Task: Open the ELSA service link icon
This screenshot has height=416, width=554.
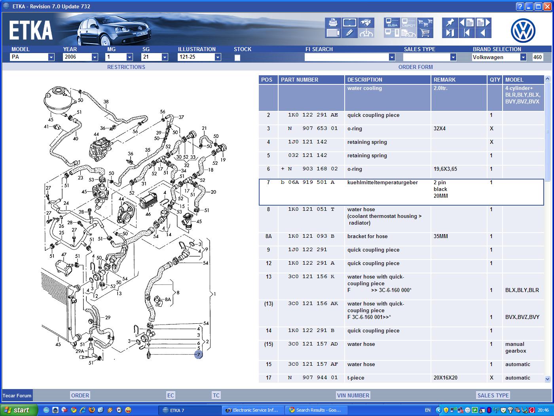Action: tap(392, 23)
